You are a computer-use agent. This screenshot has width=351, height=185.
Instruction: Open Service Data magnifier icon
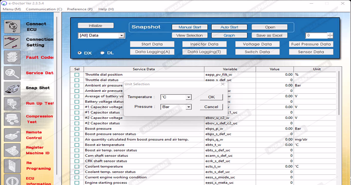coord(12,73)
